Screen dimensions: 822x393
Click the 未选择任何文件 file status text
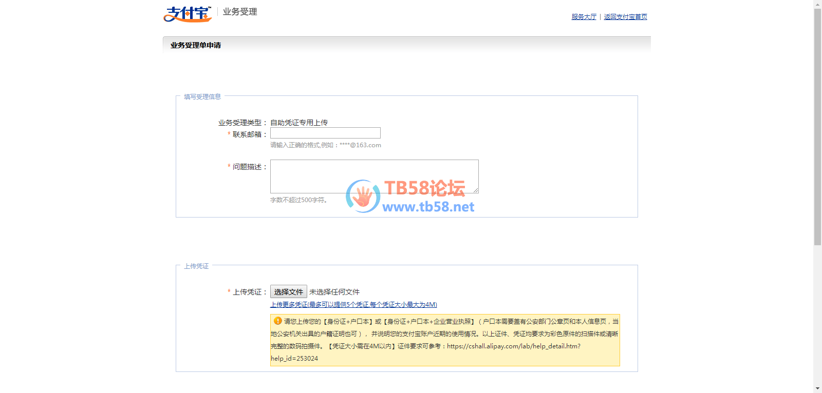pos(334,292)
